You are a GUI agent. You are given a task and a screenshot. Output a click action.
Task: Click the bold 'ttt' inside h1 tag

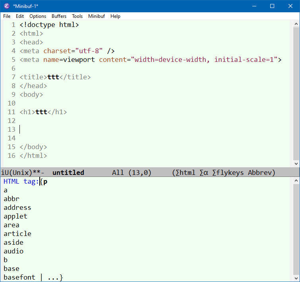tap(41, 112)
